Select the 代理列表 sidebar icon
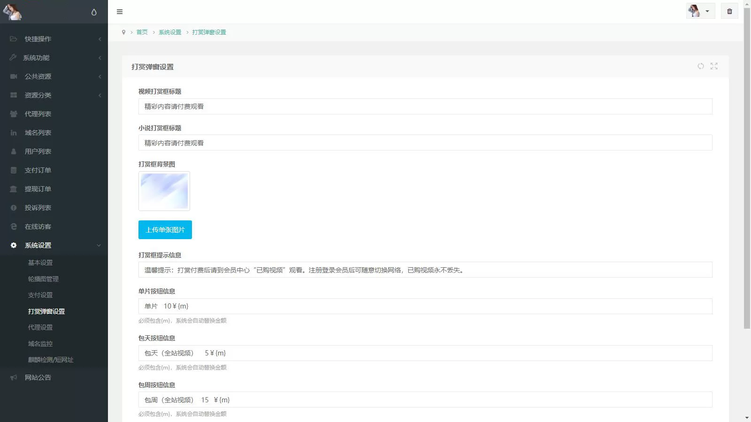 13,113
